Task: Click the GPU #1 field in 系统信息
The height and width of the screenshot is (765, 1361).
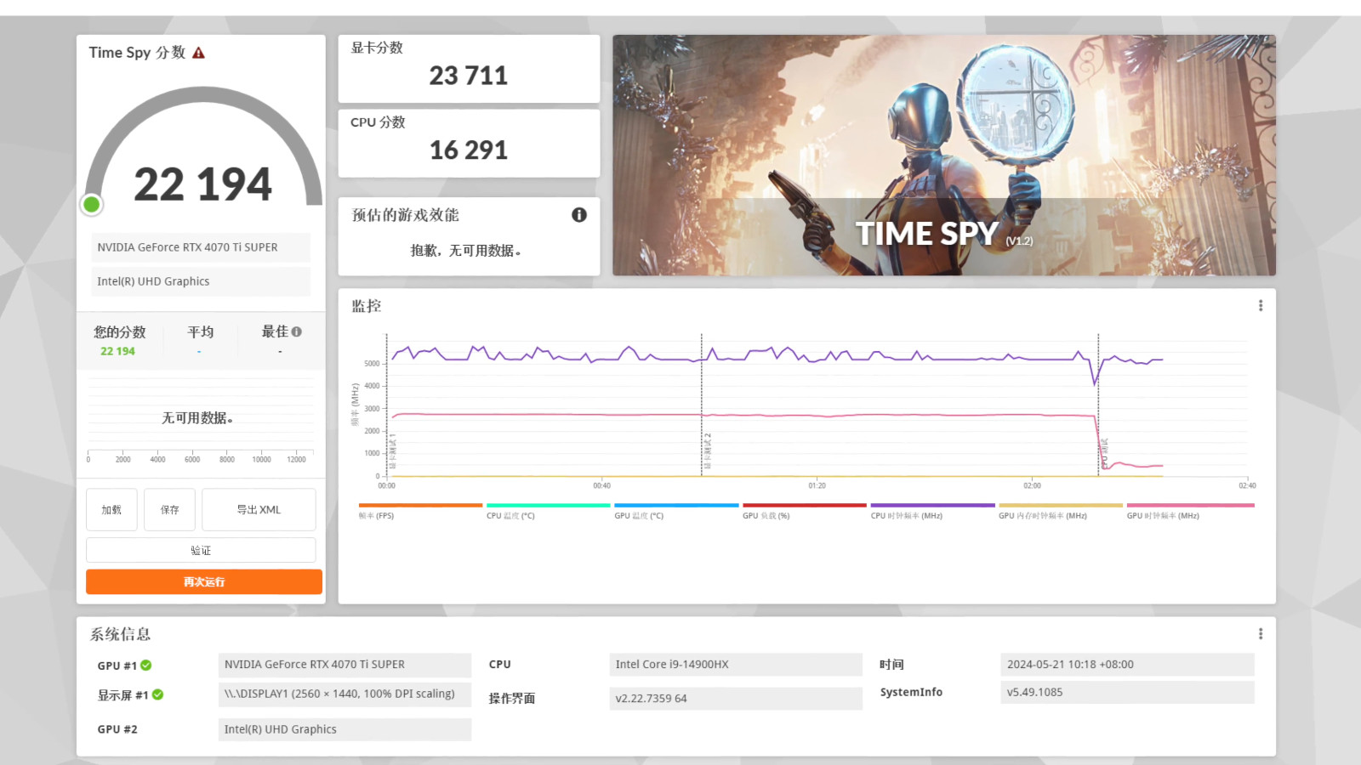Action: point(345,665)
